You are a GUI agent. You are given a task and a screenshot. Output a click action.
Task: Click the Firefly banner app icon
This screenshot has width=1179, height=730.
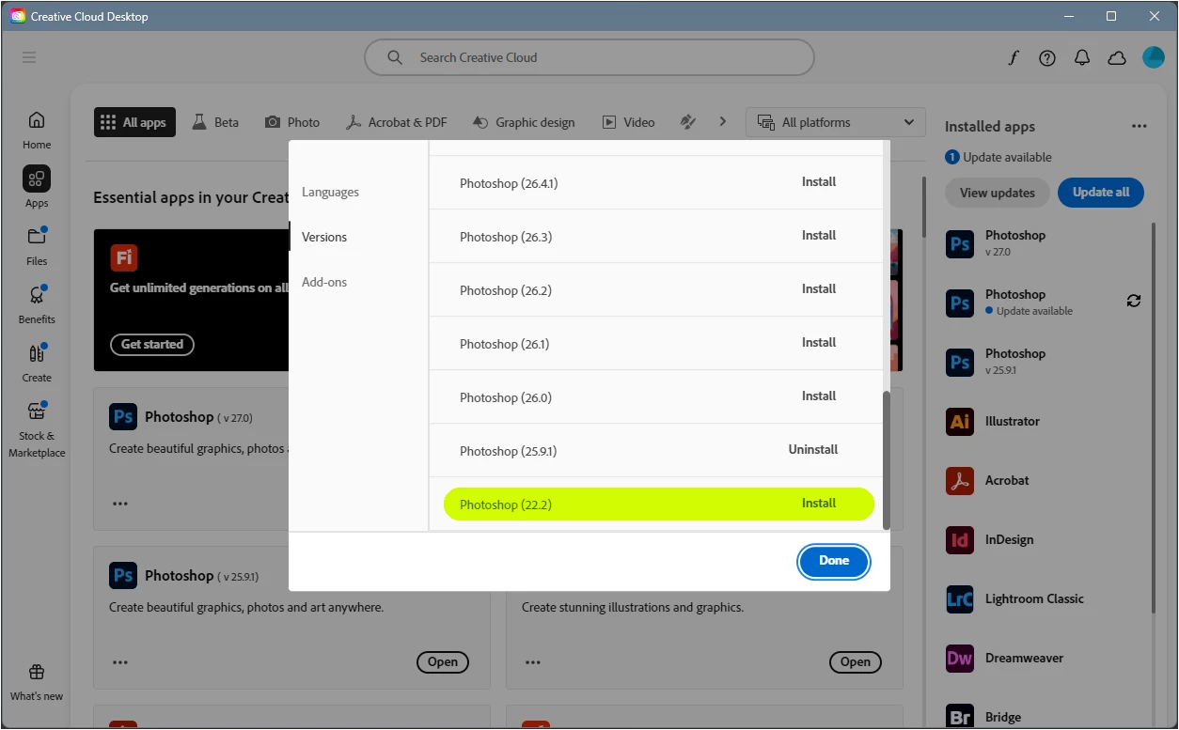tap(123, 257)
